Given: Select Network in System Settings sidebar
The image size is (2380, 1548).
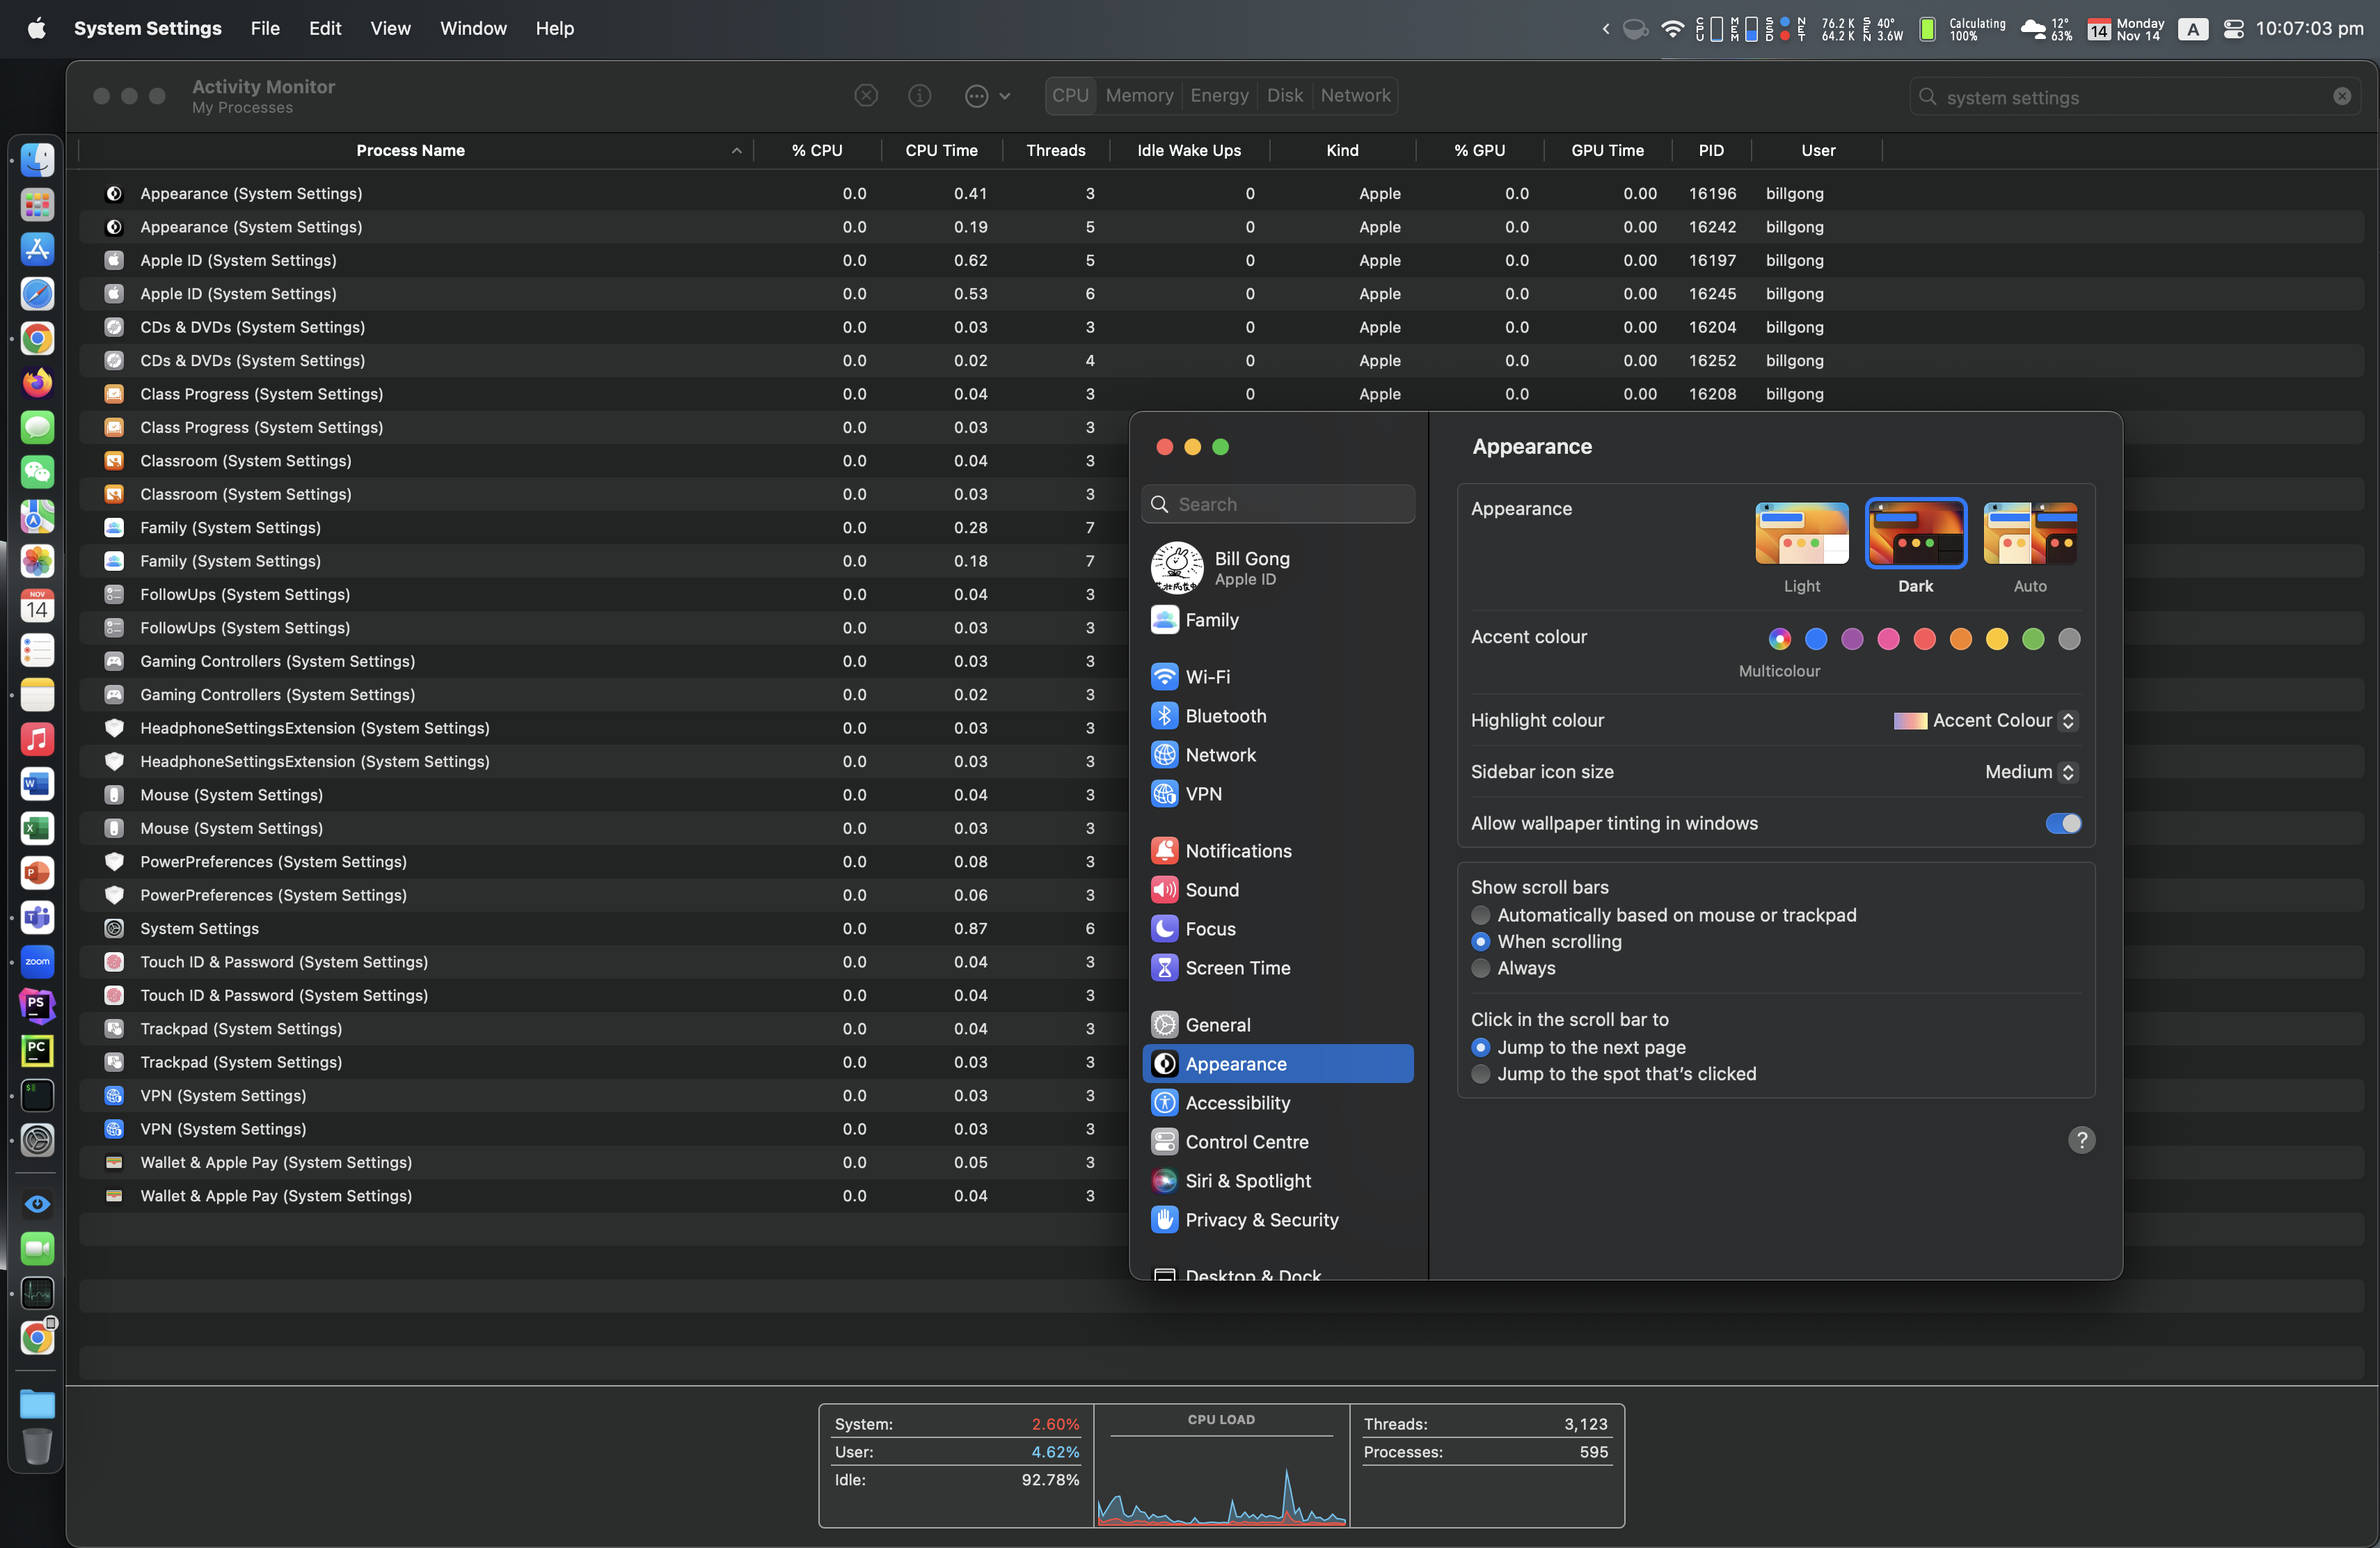Looking at the screenshot, I should (x=1277, y=755).
